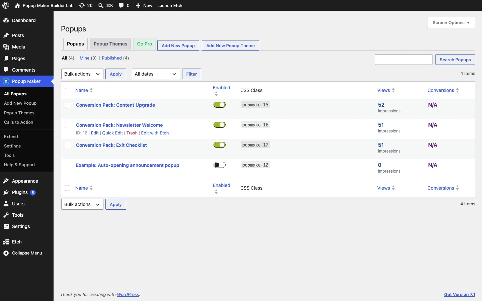This screenshot has width=482, height=301.
Task: Open the All dates filter dropdown
Action: click(156, 74)
